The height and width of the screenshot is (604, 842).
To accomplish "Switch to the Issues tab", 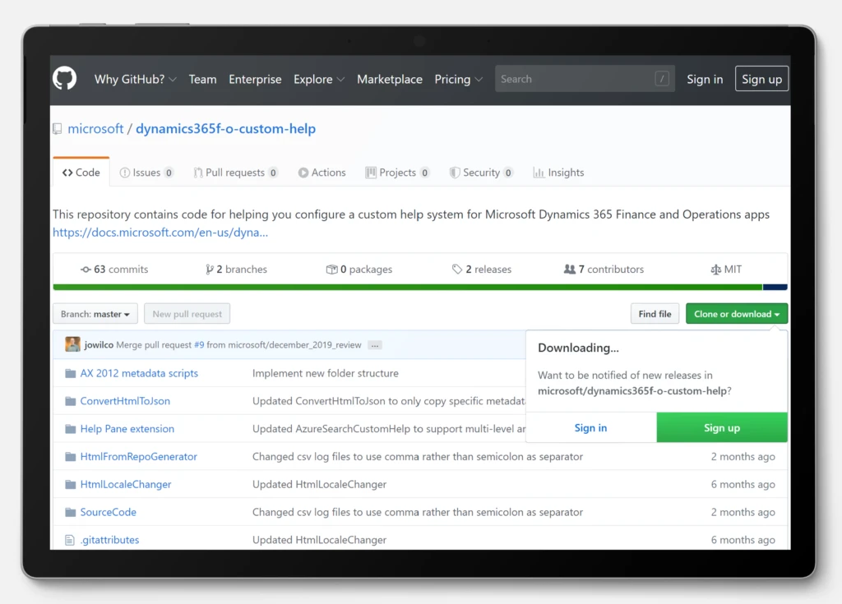I will 146,173.
